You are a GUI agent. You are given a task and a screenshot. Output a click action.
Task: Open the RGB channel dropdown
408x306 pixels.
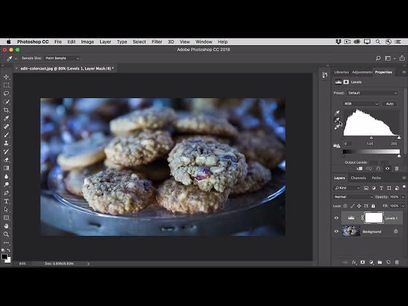361,104
